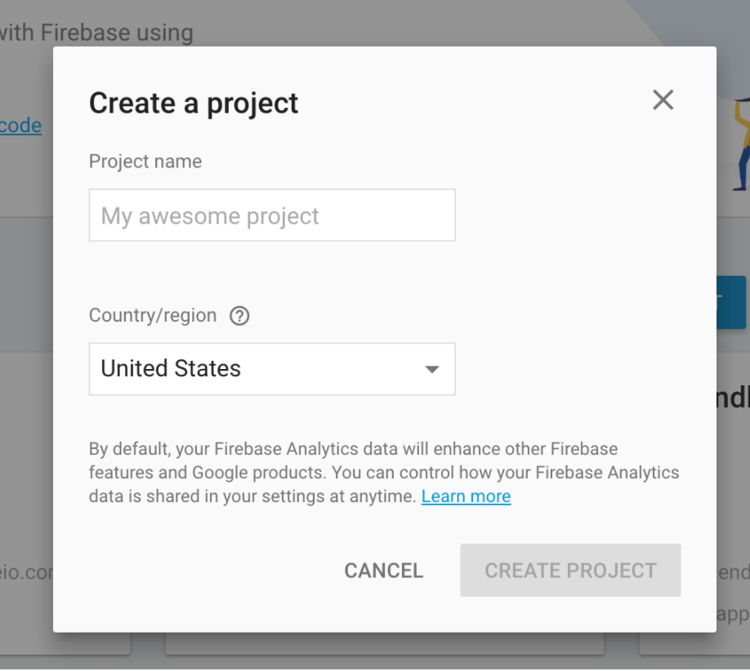Click the Country/region help question mark icon

point(239,316)
